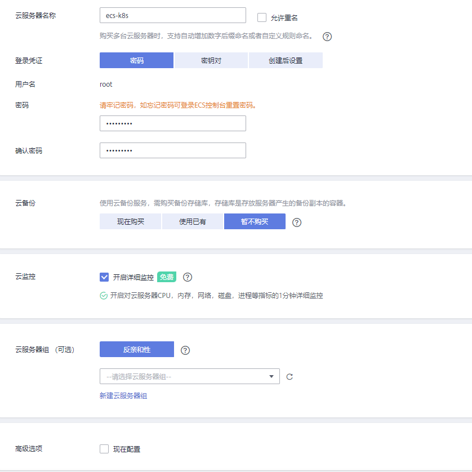Screen dimensions: 472x472
Task: Select 使用已有 backup option
Action: click(x=193, y=221)
